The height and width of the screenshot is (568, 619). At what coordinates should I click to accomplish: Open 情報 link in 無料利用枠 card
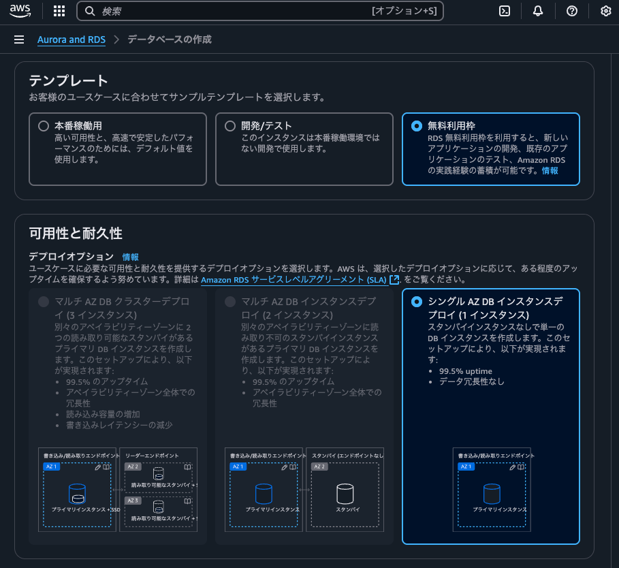(x=550, y=170)
